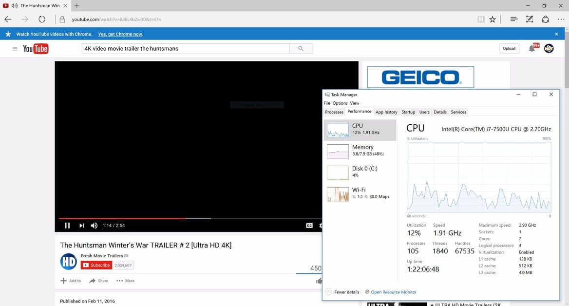569x306 pixels.
Task: Minimize the Task Manager window
Action: tap(518, 95)
